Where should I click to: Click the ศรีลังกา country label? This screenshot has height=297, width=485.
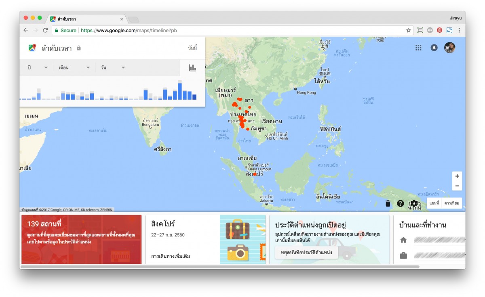coord(163,149)
